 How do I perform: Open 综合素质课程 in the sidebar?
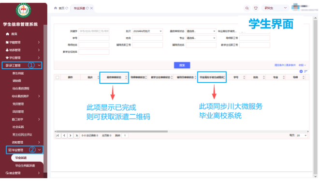21,89
